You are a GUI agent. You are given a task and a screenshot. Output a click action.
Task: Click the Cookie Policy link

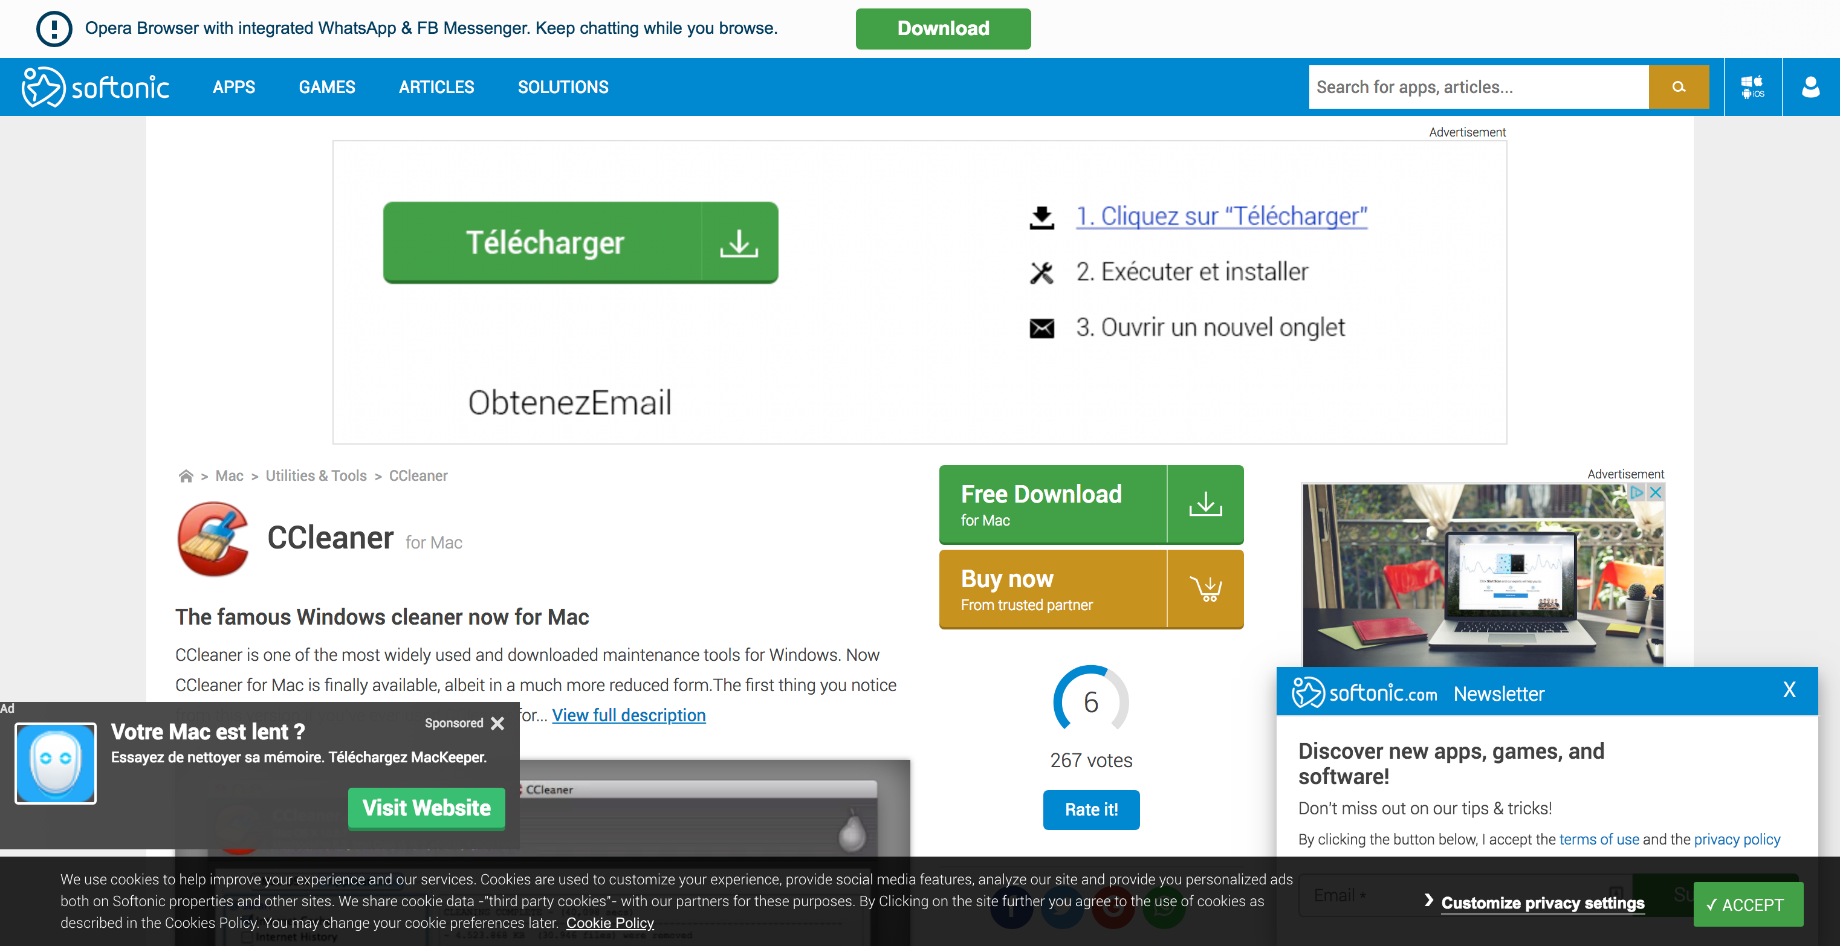point(611,923)
